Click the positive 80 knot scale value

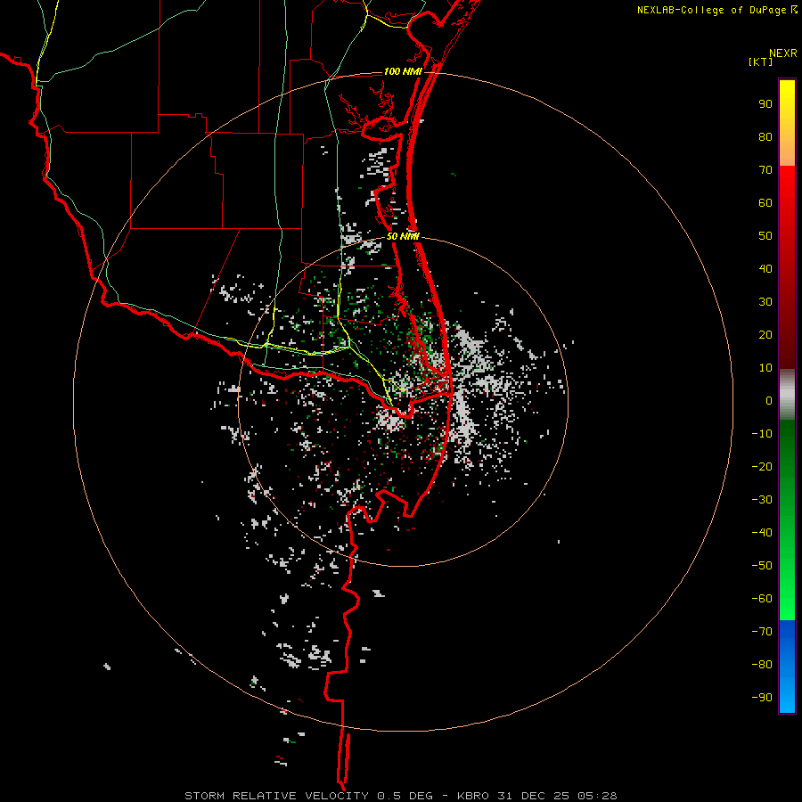765,137
